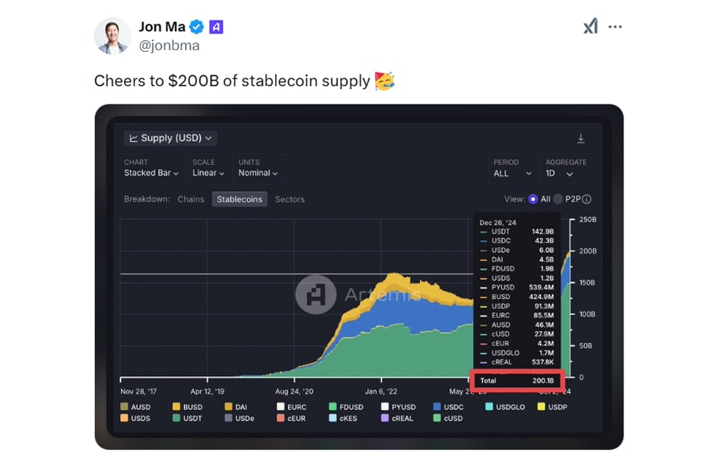The image size is (708, 465).
Task: Open Jon Ma's profile picture
Action: (x=113, y=37)
